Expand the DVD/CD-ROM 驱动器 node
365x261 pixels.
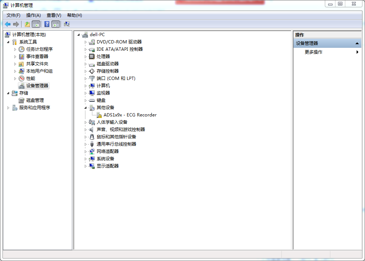85,42
